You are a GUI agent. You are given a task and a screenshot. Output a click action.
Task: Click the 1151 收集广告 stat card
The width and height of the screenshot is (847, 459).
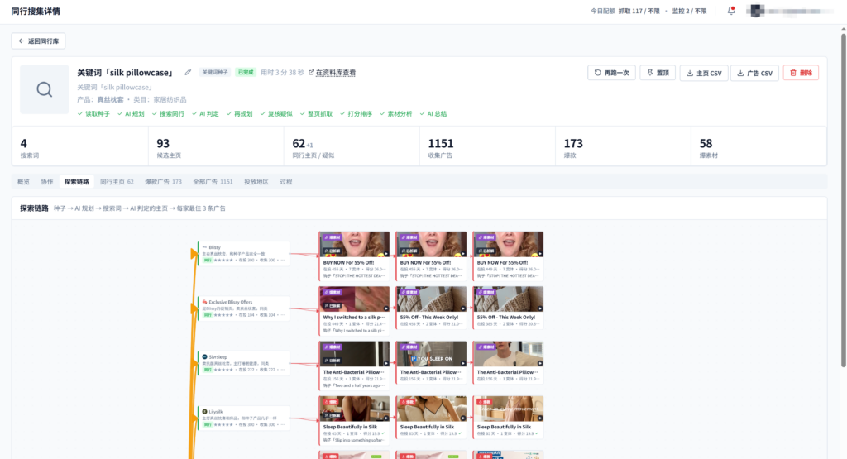coord(487,146)
